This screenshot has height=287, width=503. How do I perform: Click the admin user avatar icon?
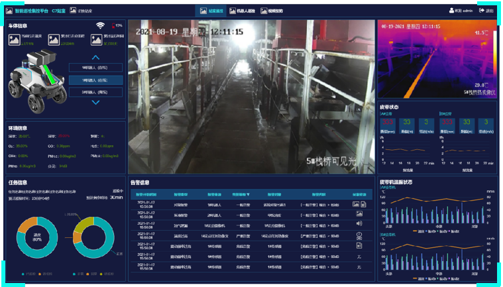click(x=451, y=11)
